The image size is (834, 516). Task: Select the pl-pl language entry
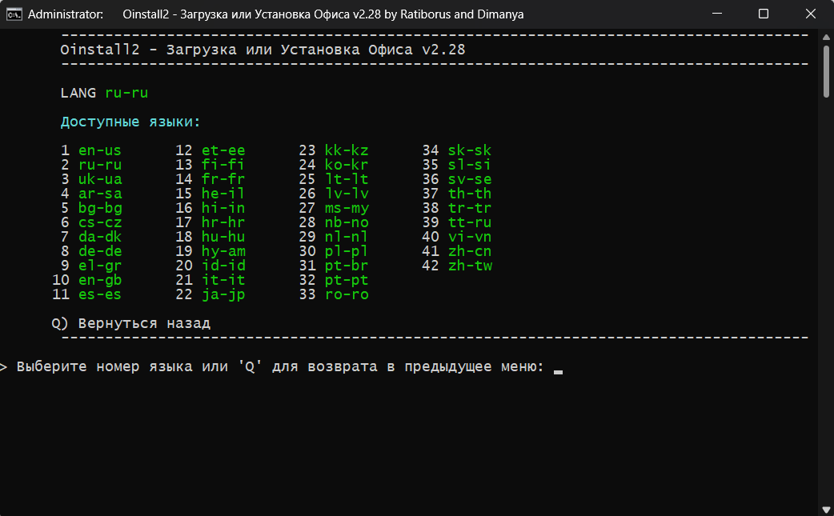pos(347,251)
